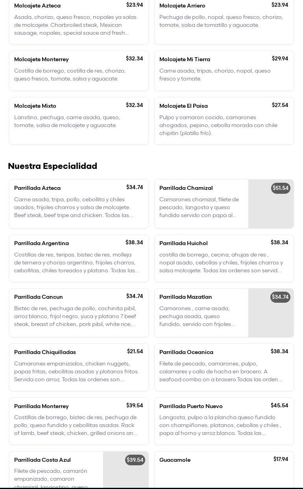Select the Molcajete Mixto card
This screenshot has width=303, height=489.
pos(79,121)
